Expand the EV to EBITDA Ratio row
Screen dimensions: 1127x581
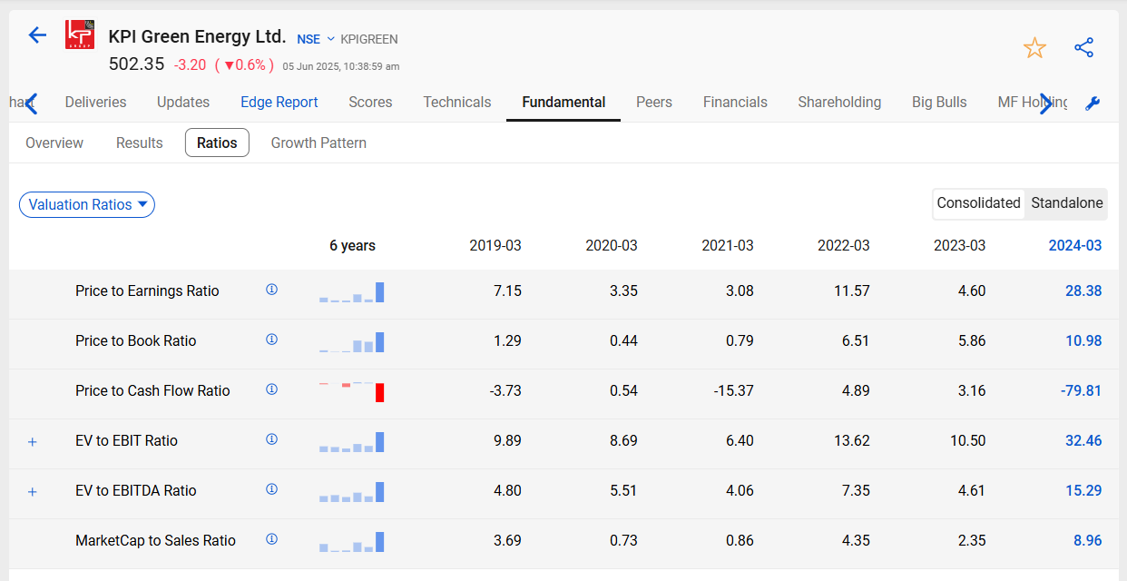(x=33, y=492)
